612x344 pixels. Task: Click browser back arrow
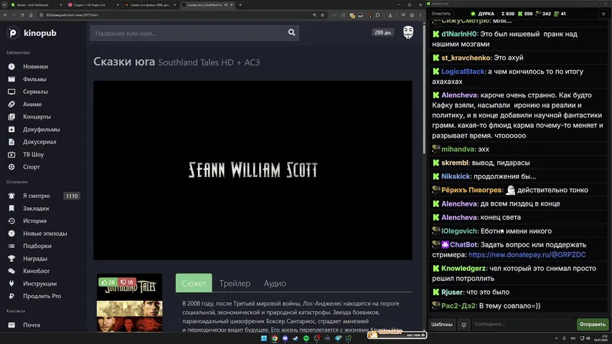click(5, 15)
